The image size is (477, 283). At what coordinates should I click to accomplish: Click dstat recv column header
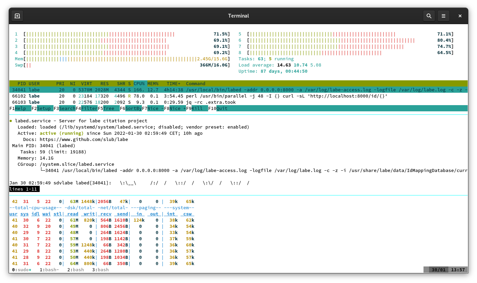coord(106,214)
